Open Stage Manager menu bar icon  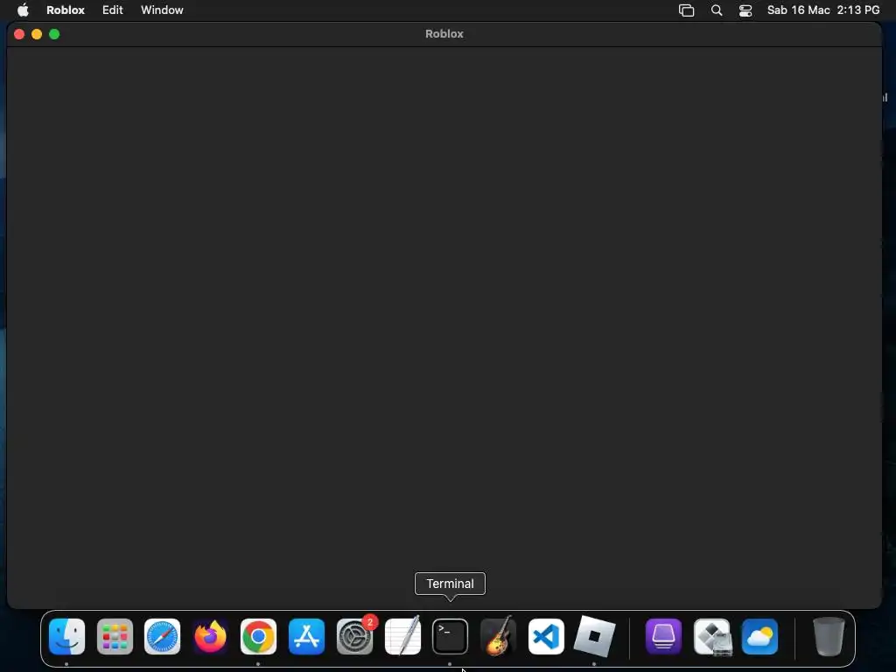coord(686,10)
